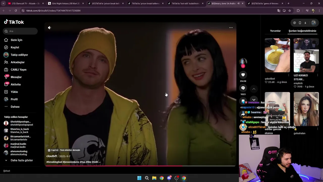
Task: Open options menu for gulsahalan video
Action: 317,129
